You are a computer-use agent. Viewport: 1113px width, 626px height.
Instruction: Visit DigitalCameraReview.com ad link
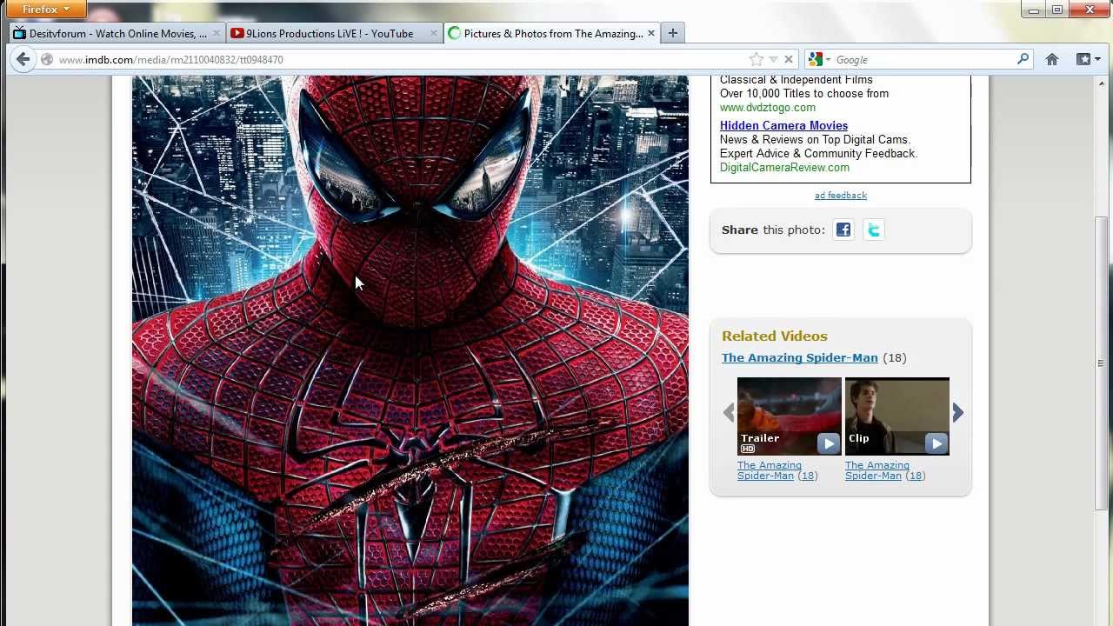pyautogui.click(x=784, y=168)
